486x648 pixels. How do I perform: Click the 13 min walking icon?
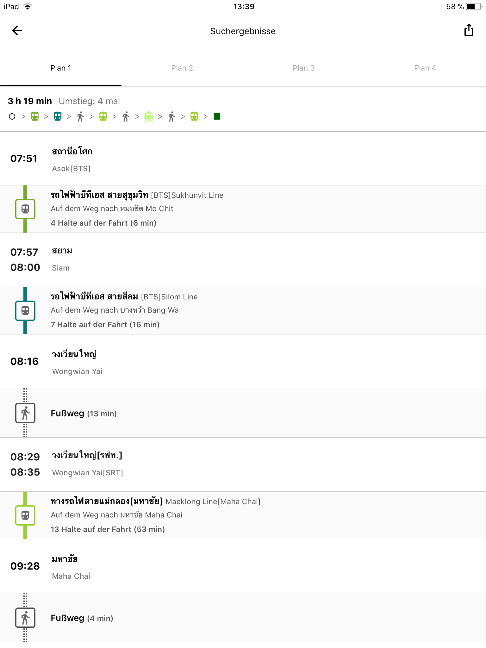click(x=25, y=413)
